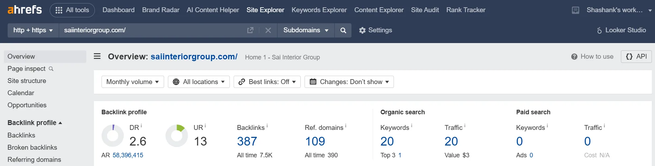Collapse the Backlink profile sidebar section

click(35, 123)
